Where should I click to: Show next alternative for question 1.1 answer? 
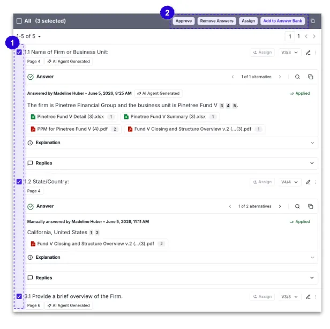(x=280, y=77)
